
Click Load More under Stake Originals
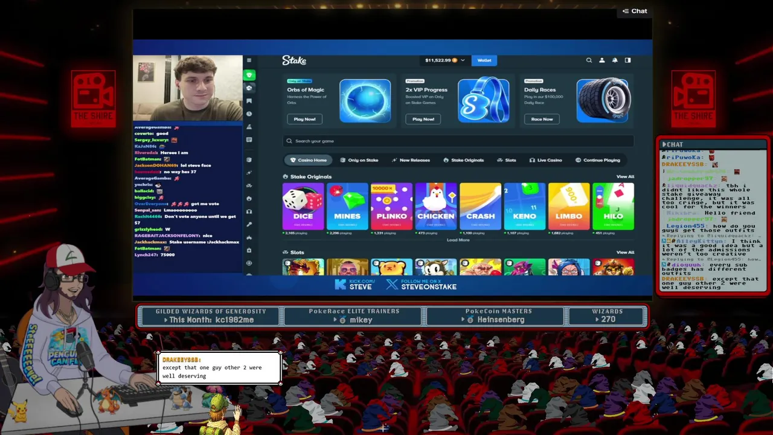point(458,240)
